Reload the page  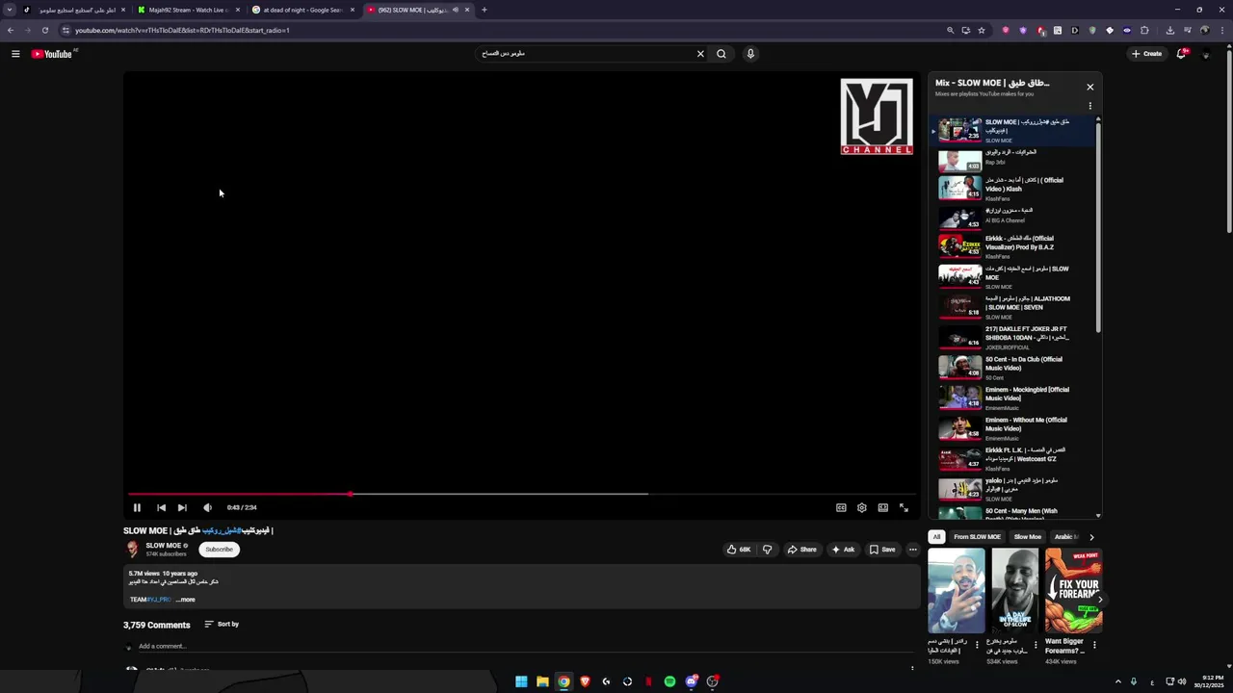(45, 30)
